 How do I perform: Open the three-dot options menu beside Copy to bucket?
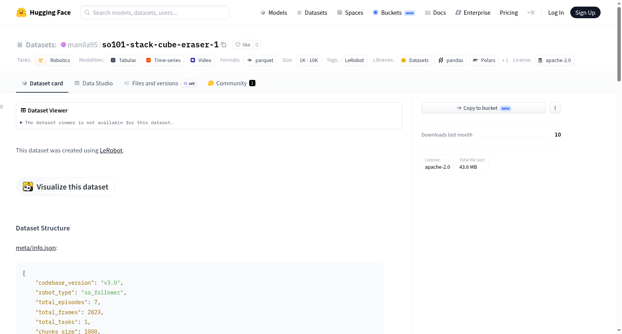point(555,108)
